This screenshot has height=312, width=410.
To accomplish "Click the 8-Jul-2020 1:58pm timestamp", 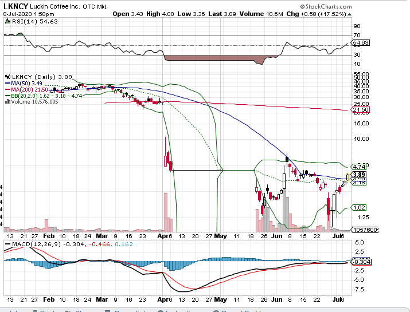I will click(x=29, y=14).
